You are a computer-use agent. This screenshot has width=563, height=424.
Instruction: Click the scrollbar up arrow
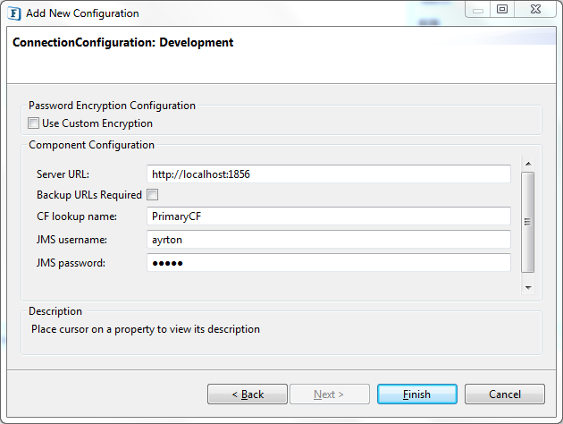point(528,164)
